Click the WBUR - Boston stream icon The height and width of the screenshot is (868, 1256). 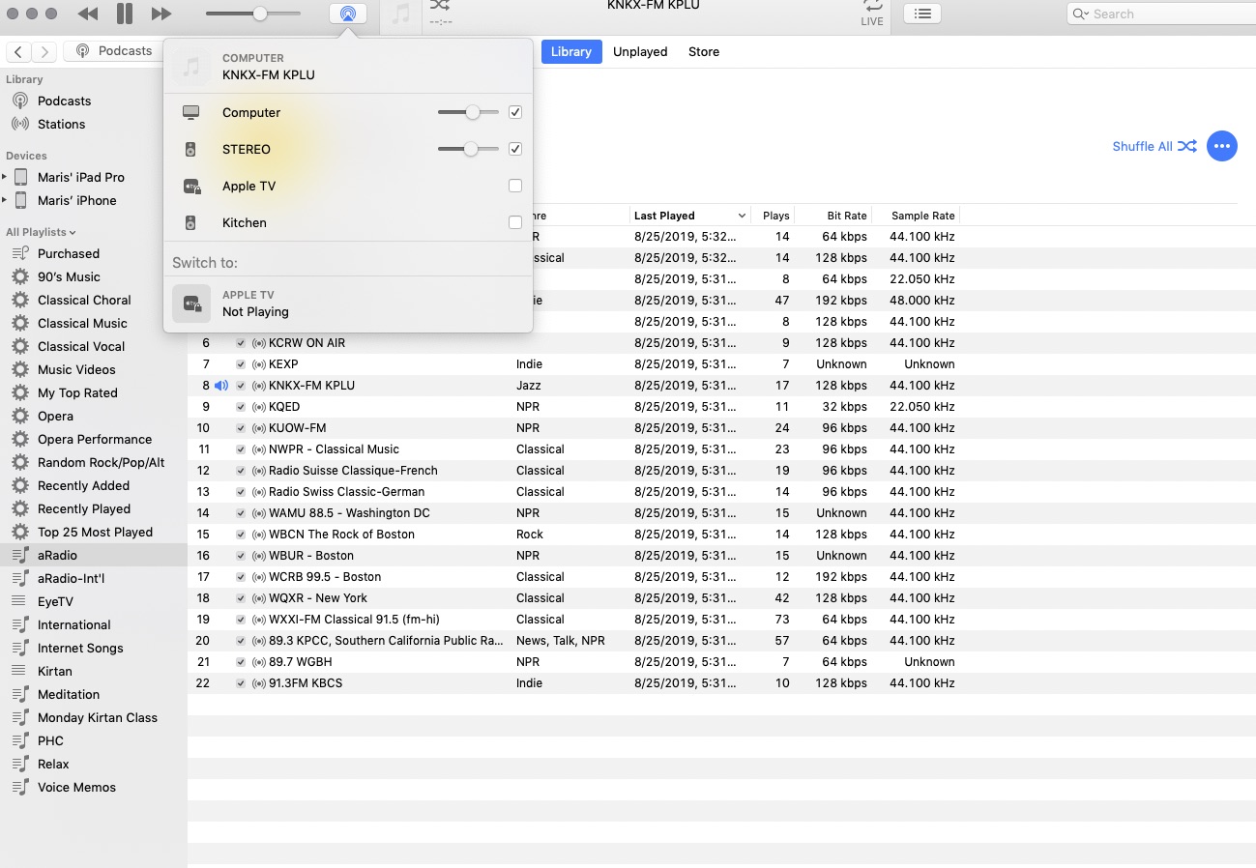tap(258, 555)
